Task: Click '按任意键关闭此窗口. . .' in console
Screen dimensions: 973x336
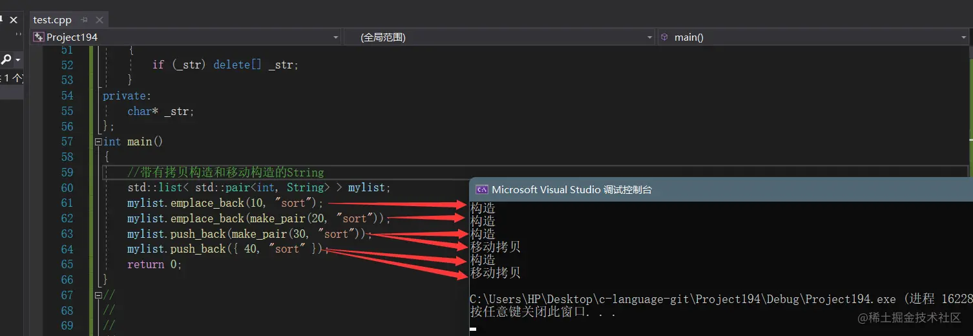Action: point(543,312)
